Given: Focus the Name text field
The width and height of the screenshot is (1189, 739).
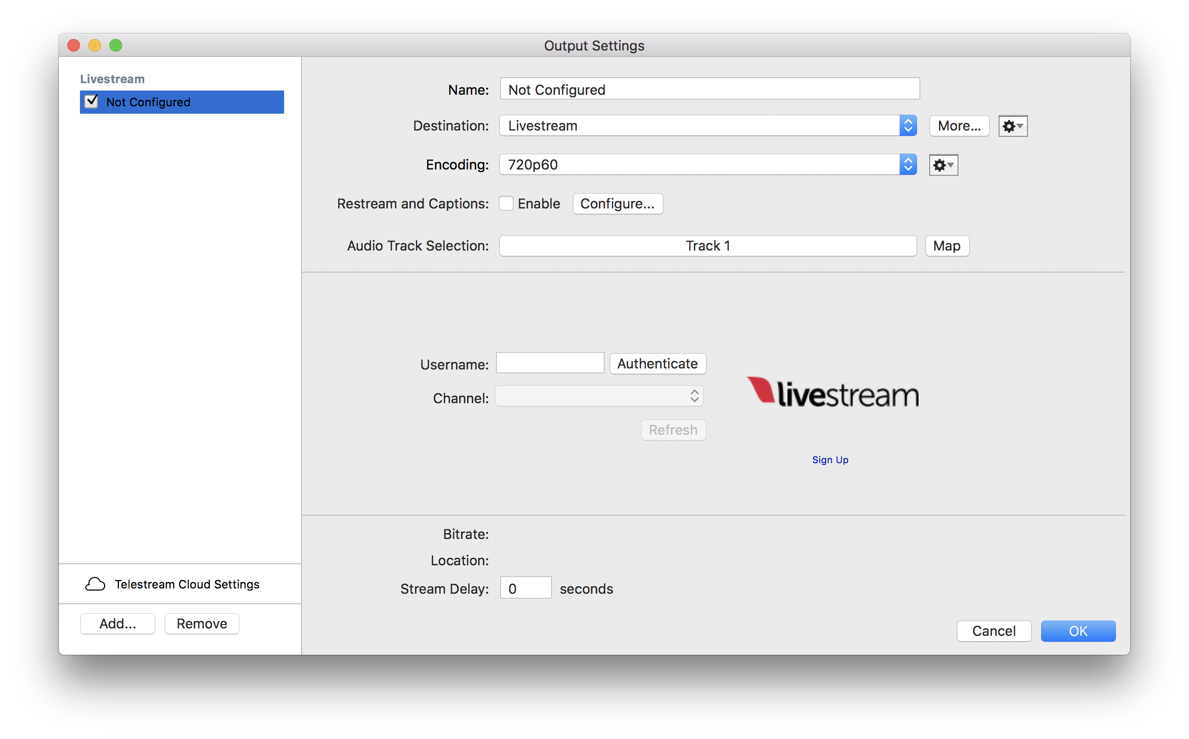Looking at the screenshot, I should pyautogui.click(x=710, y=89).
